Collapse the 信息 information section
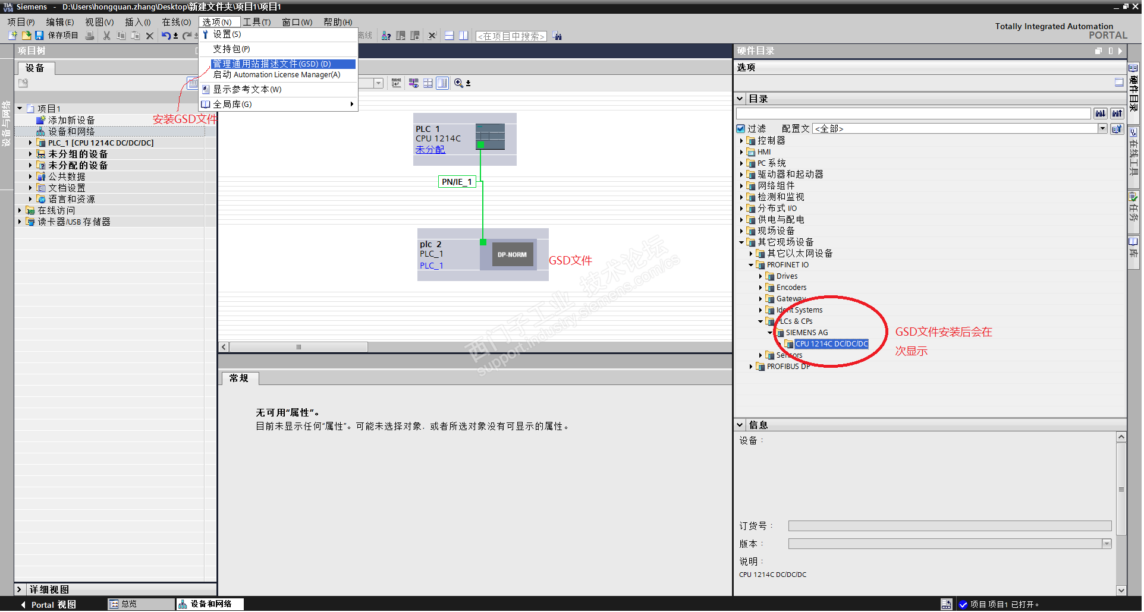The width and height of the screenshot is (1144, 612). pyautogui.click(x=740, y=425)
